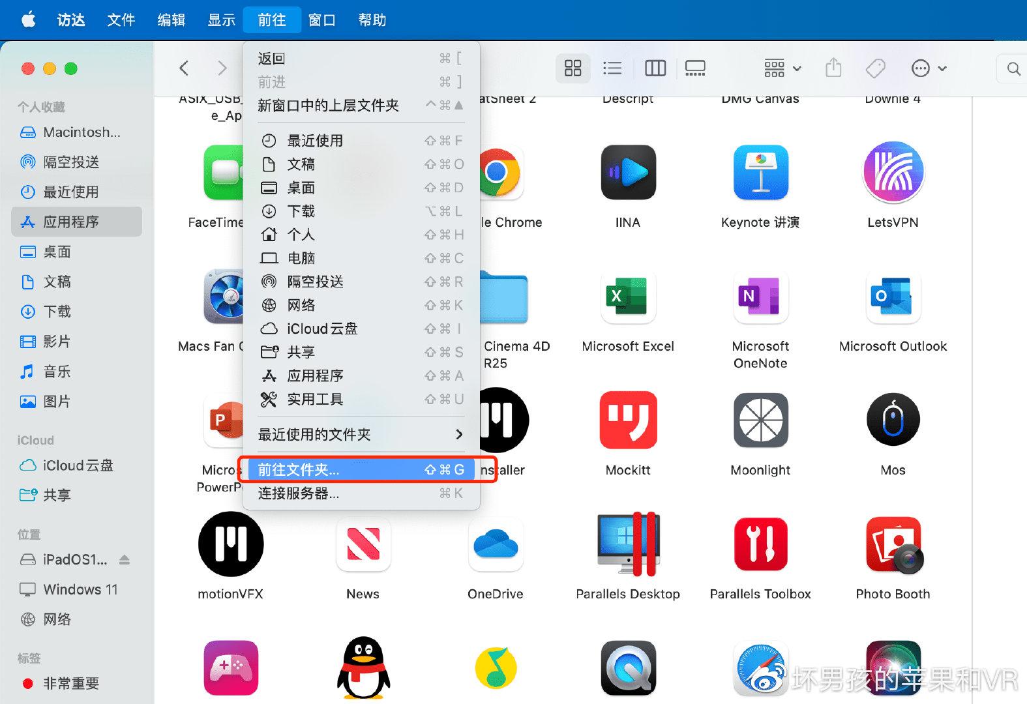This screenshot has height=704, width=1027.
Task: Open the Mos app icon
Action: [x=893, y=420]
